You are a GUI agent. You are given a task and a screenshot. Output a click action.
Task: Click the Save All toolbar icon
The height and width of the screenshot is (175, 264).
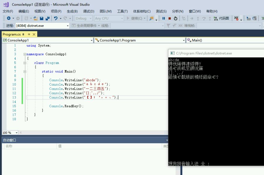click(x=47, y=18)
